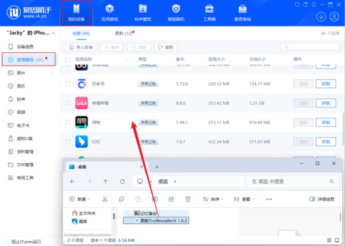Switch to the 更新 (12) tab

tap(123, 33)
